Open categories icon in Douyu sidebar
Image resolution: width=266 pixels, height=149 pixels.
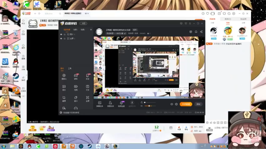(x=23, y=68)
